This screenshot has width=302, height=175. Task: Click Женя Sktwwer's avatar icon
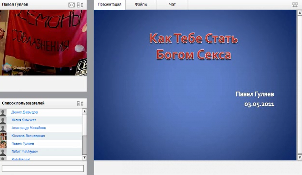pyautogui.click(x=3, y=120)
